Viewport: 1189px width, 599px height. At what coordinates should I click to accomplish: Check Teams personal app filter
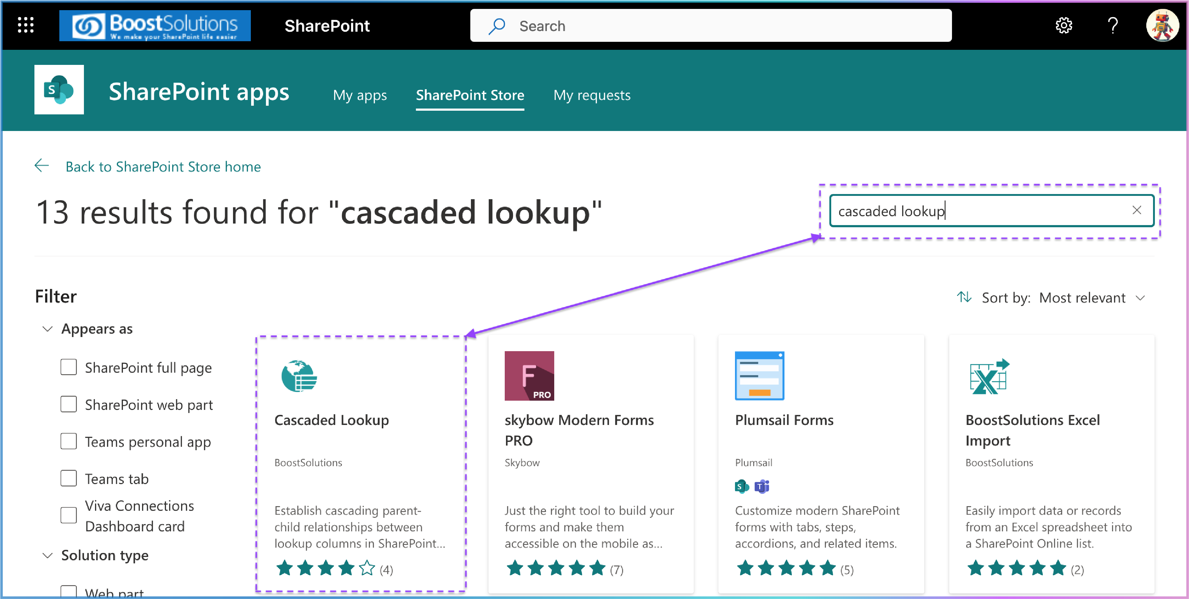coord(68,441)
